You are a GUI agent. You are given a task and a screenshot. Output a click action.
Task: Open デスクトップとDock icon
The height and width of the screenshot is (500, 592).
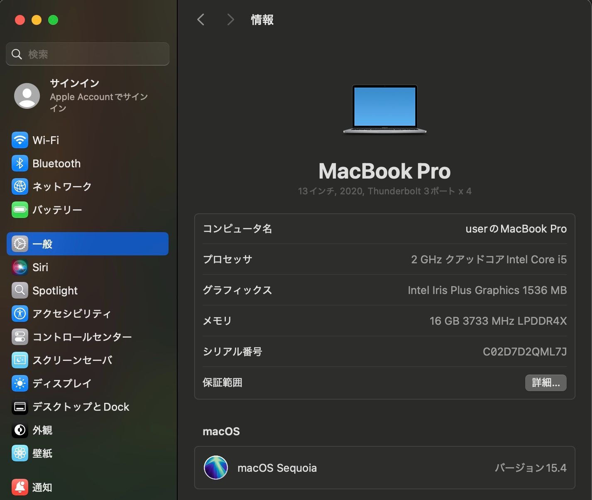point(20,407)
